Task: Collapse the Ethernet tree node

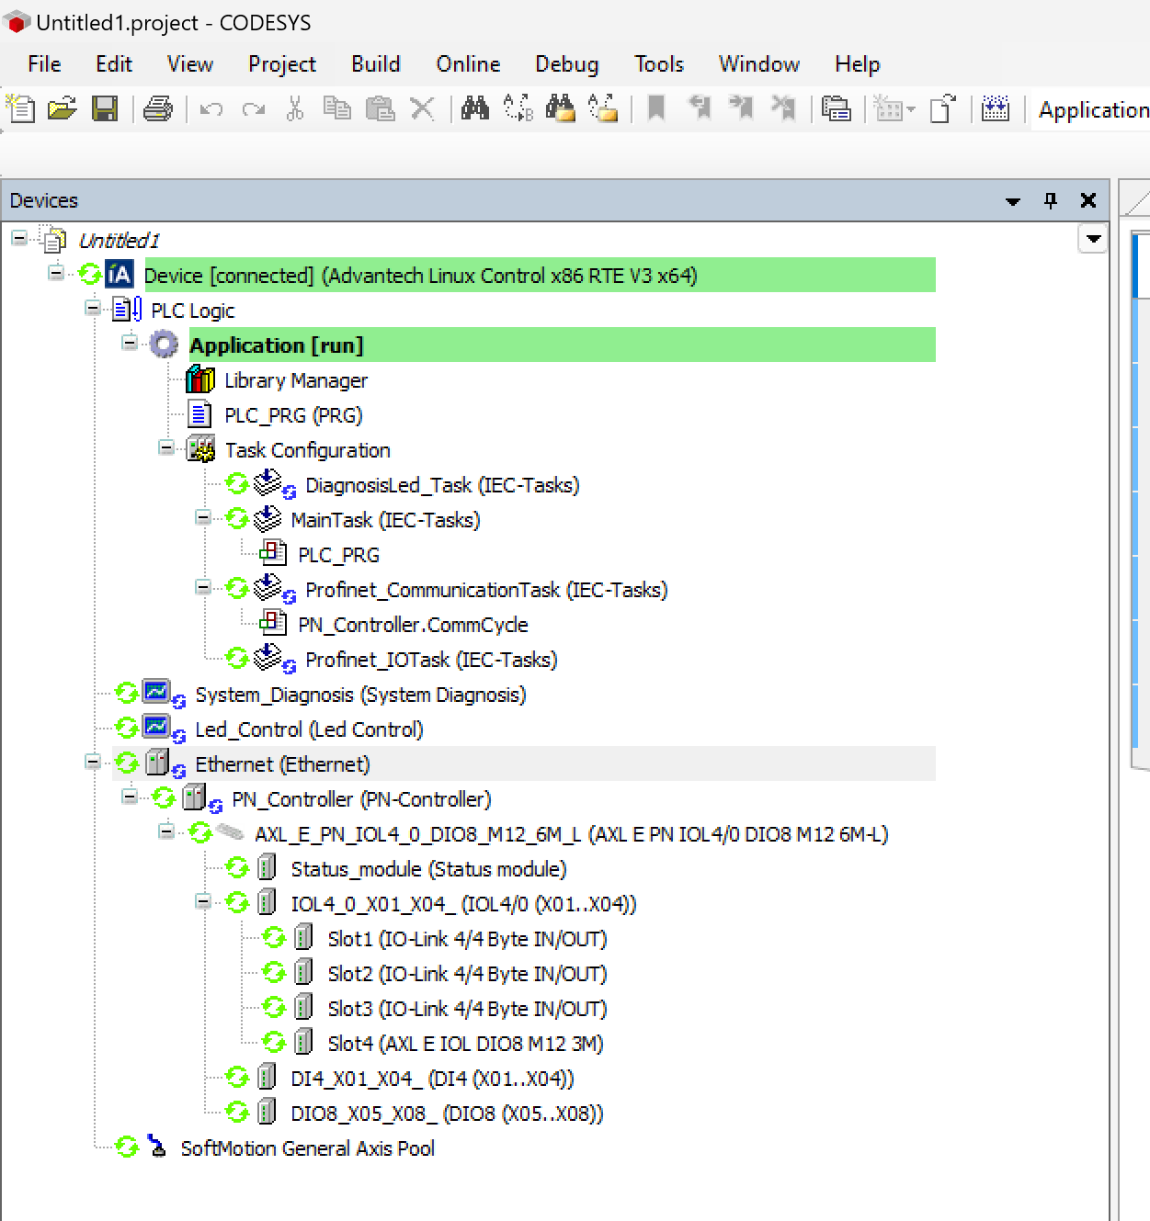Action: 93,763
